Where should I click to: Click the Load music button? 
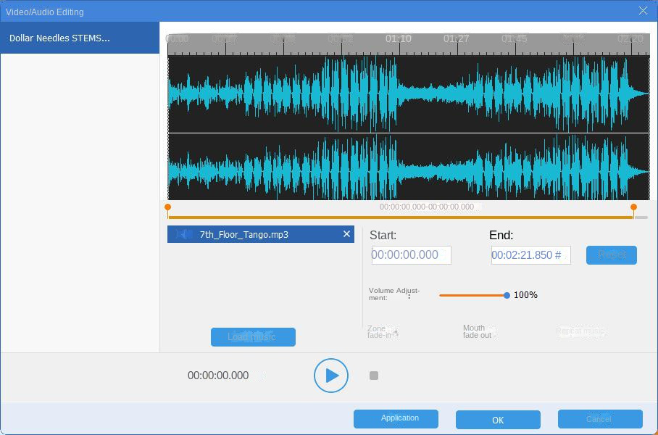pos(252,336)
